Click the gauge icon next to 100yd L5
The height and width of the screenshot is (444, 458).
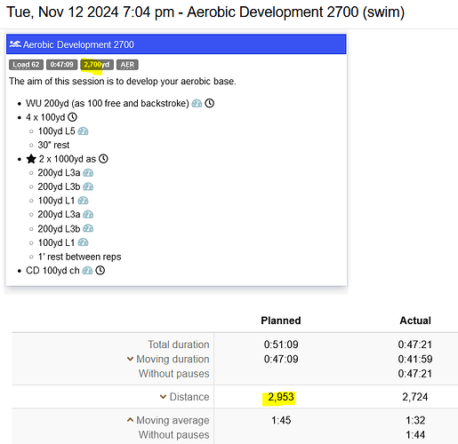(x=83, y=131)
